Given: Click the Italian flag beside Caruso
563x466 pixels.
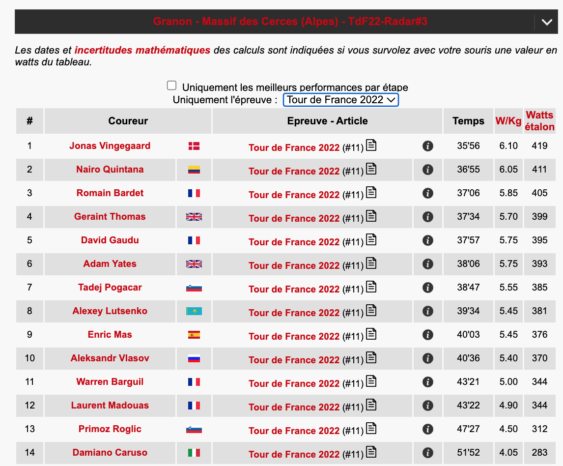Looking at the screenshot, I should (x=194, y=453).
